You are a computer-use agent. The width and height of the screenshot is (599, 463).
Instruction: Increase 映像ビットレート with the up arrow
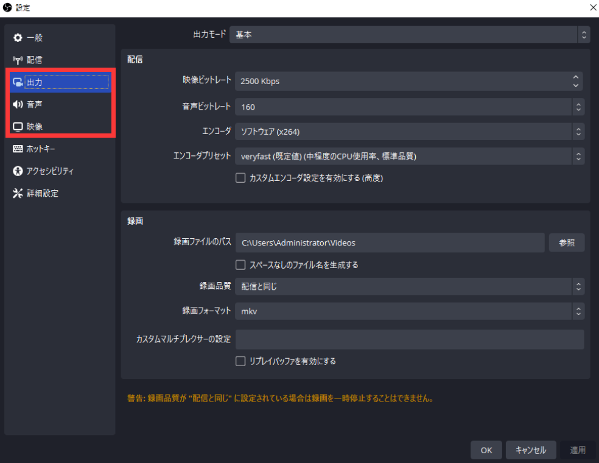576,77
